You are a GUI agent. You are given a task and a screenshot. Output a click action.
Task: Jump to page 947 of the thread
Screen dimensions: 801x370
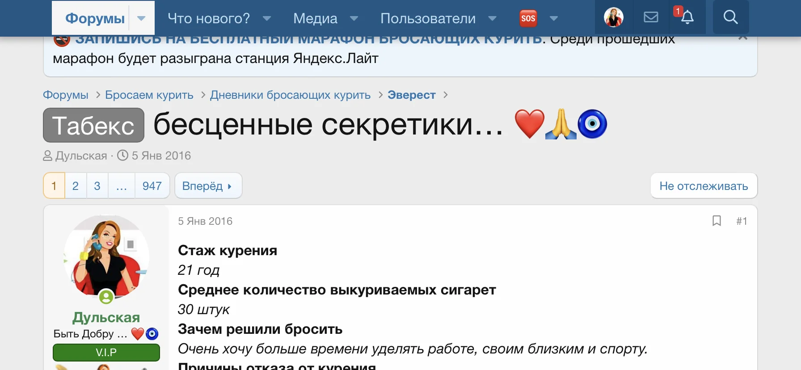(152, 185)
